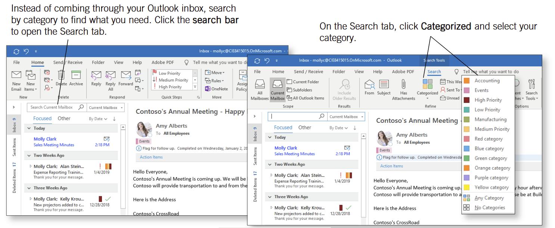The width and height of the screenshot is (555, 228).
Task: Click the Tell me what you want to do box in the Search-tab window
Action: point(490,72)
